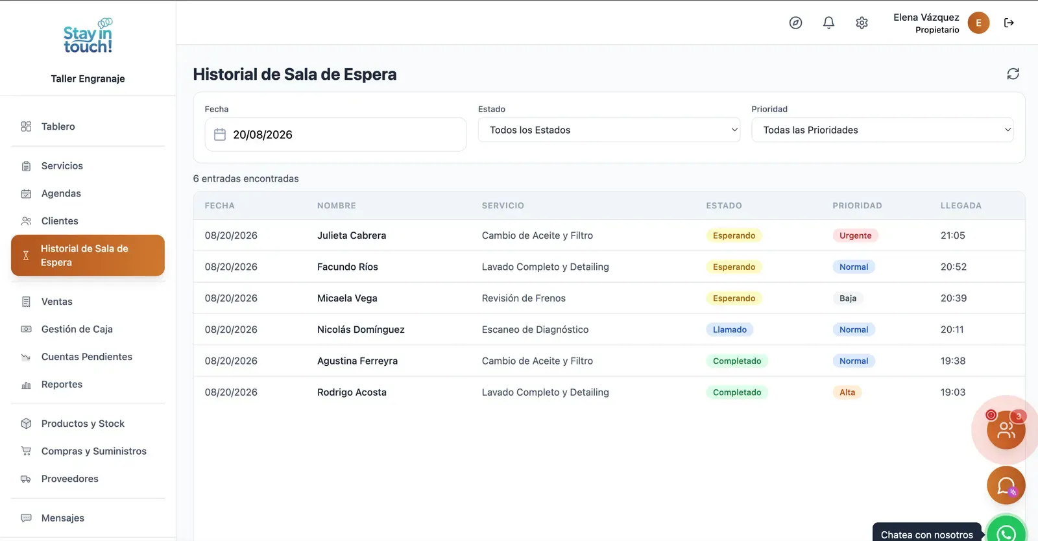Image resolution: width=1038 pixels, height=541 pixels.
Task: Click Revisión de Frenos service cell
Action: [x=524, y=298]
